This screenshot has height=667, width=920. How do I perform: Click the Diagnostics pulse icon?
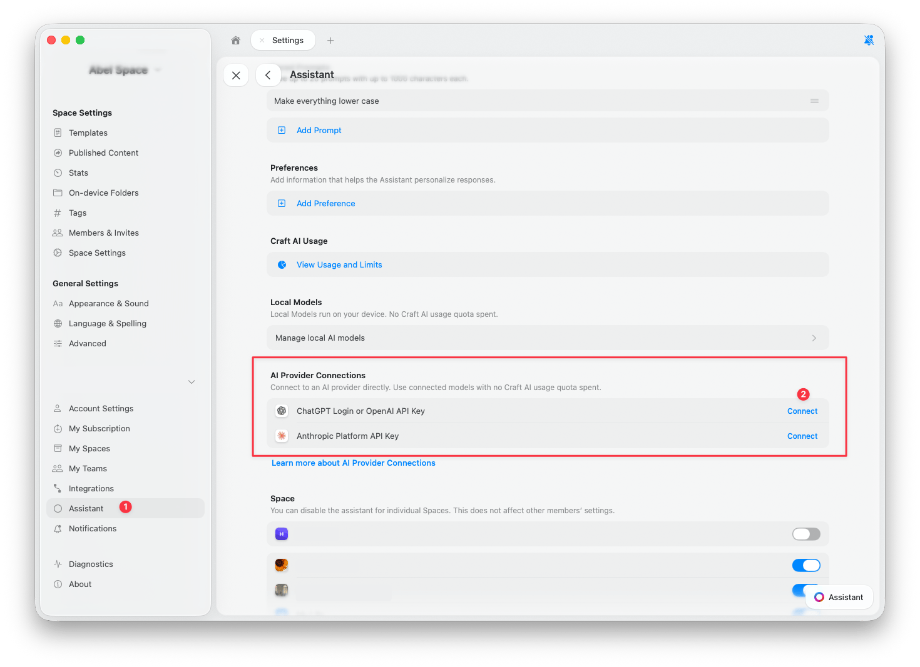click(58, 564)
